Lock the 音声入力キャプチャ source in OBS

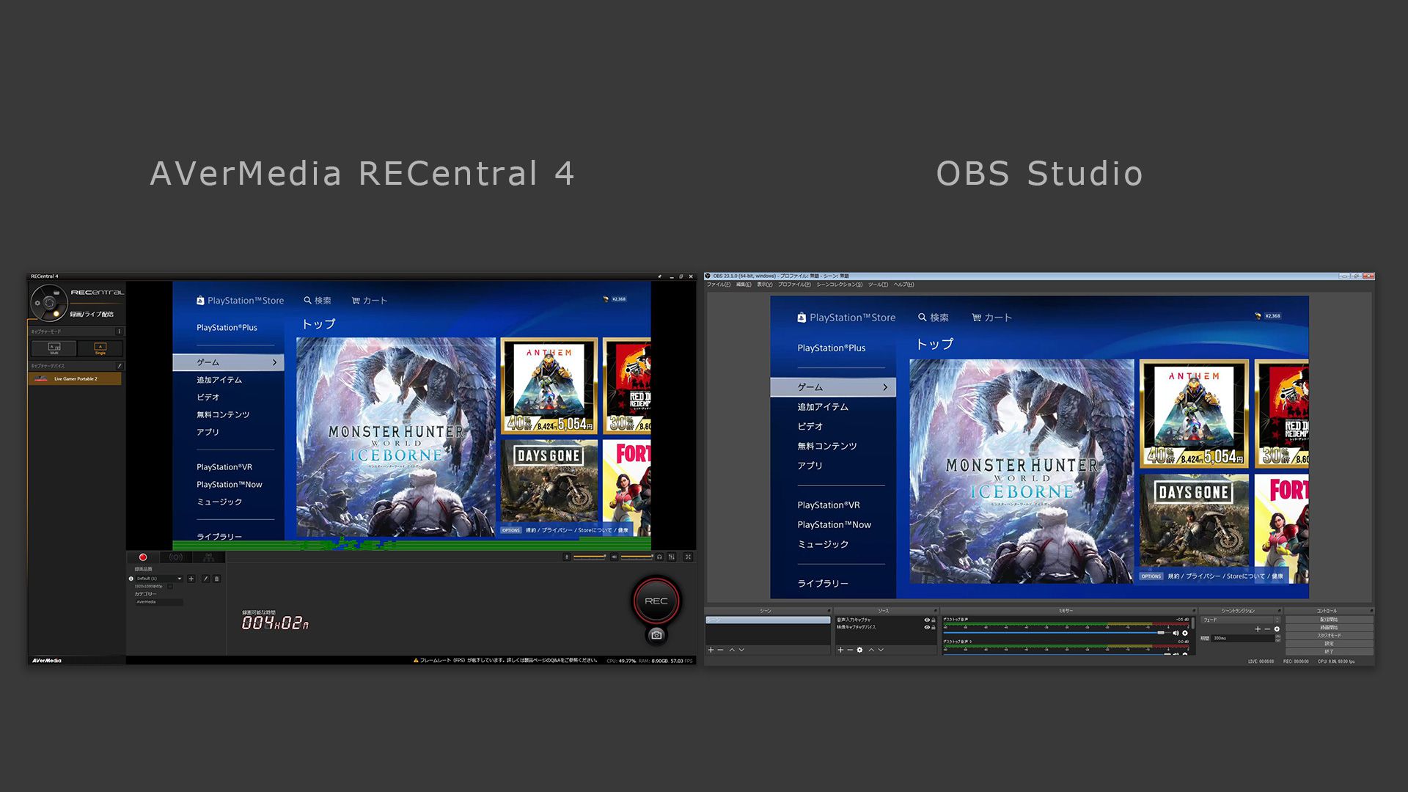pos(934,620)
